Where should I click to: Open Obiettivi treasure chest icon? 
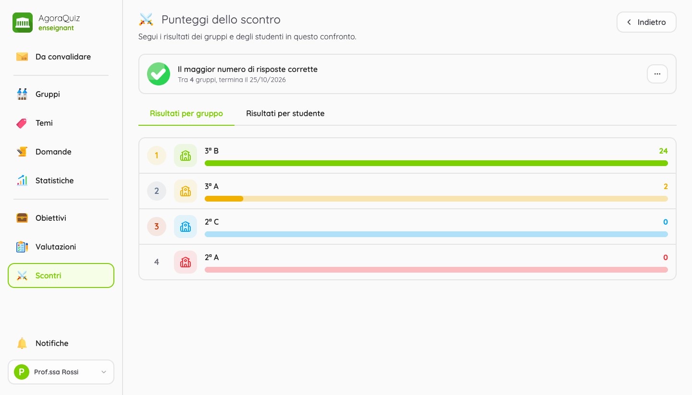tap(22, 218)
